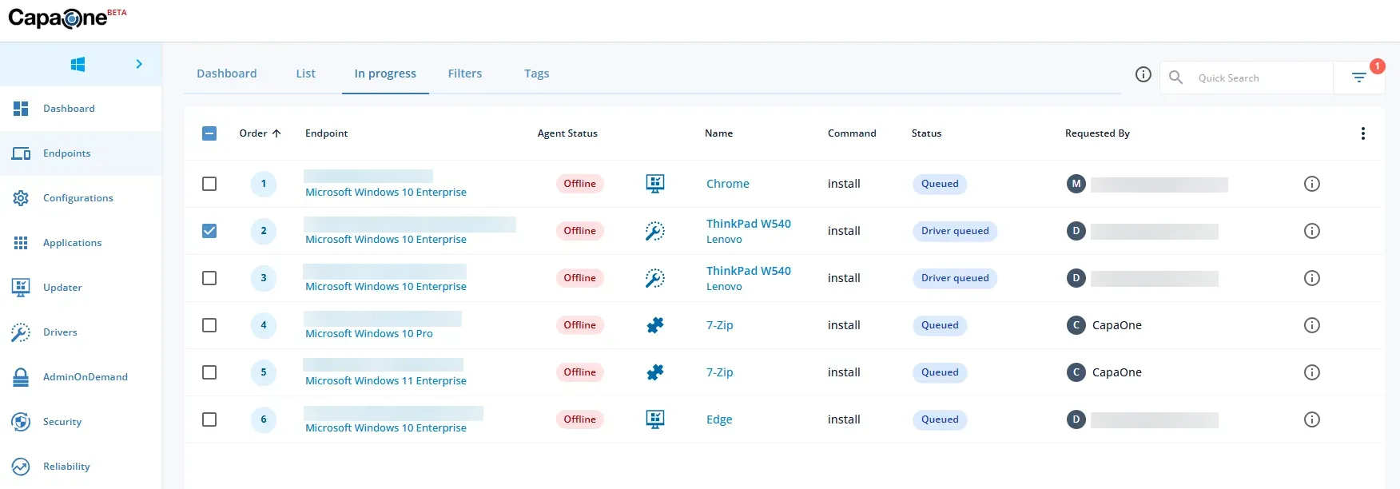Show info for row 2 ThinkPad W540
This screenshot has height=489, width=1400.
point(1312,231)
